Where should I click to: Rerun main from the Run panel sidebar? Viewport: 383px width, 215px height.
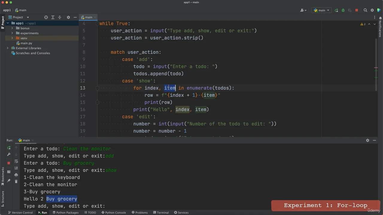point(9,148)
